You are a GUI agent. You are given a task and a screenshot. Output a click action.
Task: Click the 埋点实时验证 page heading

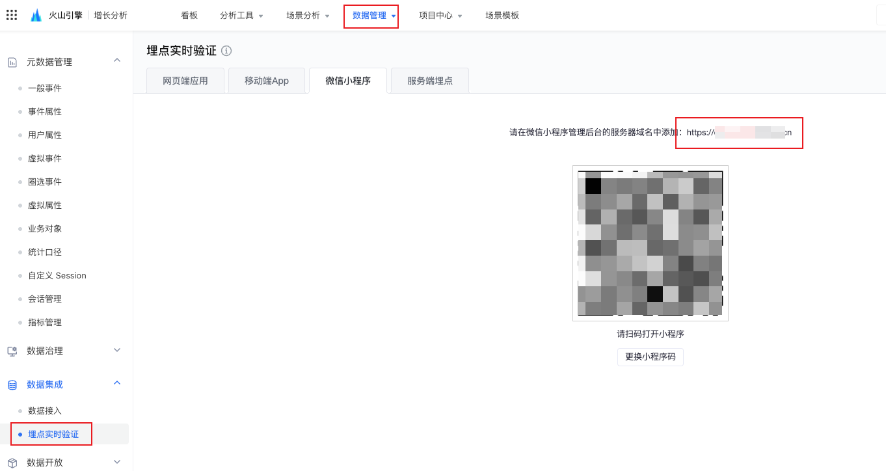(x=181, y=51)
